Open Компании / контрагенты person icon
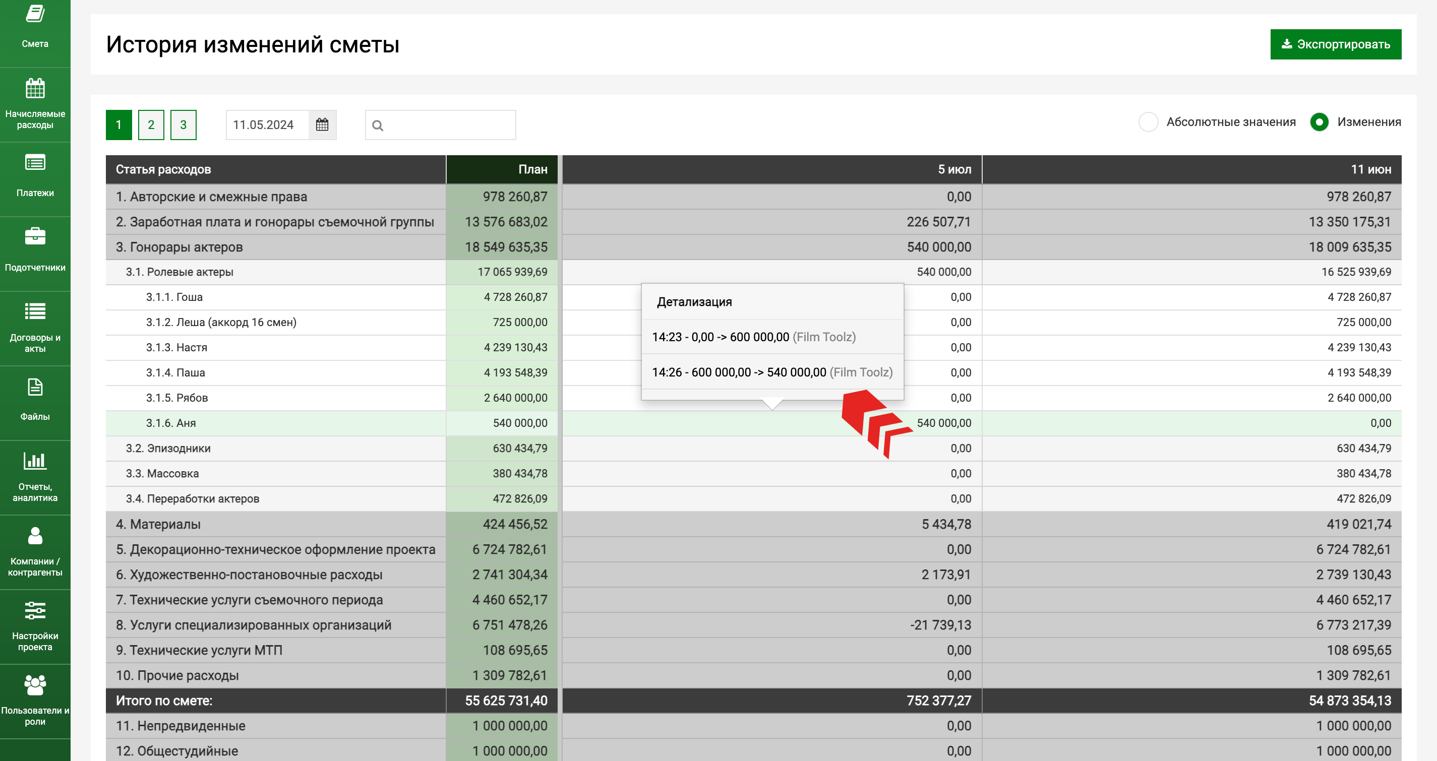 point(35,535)
